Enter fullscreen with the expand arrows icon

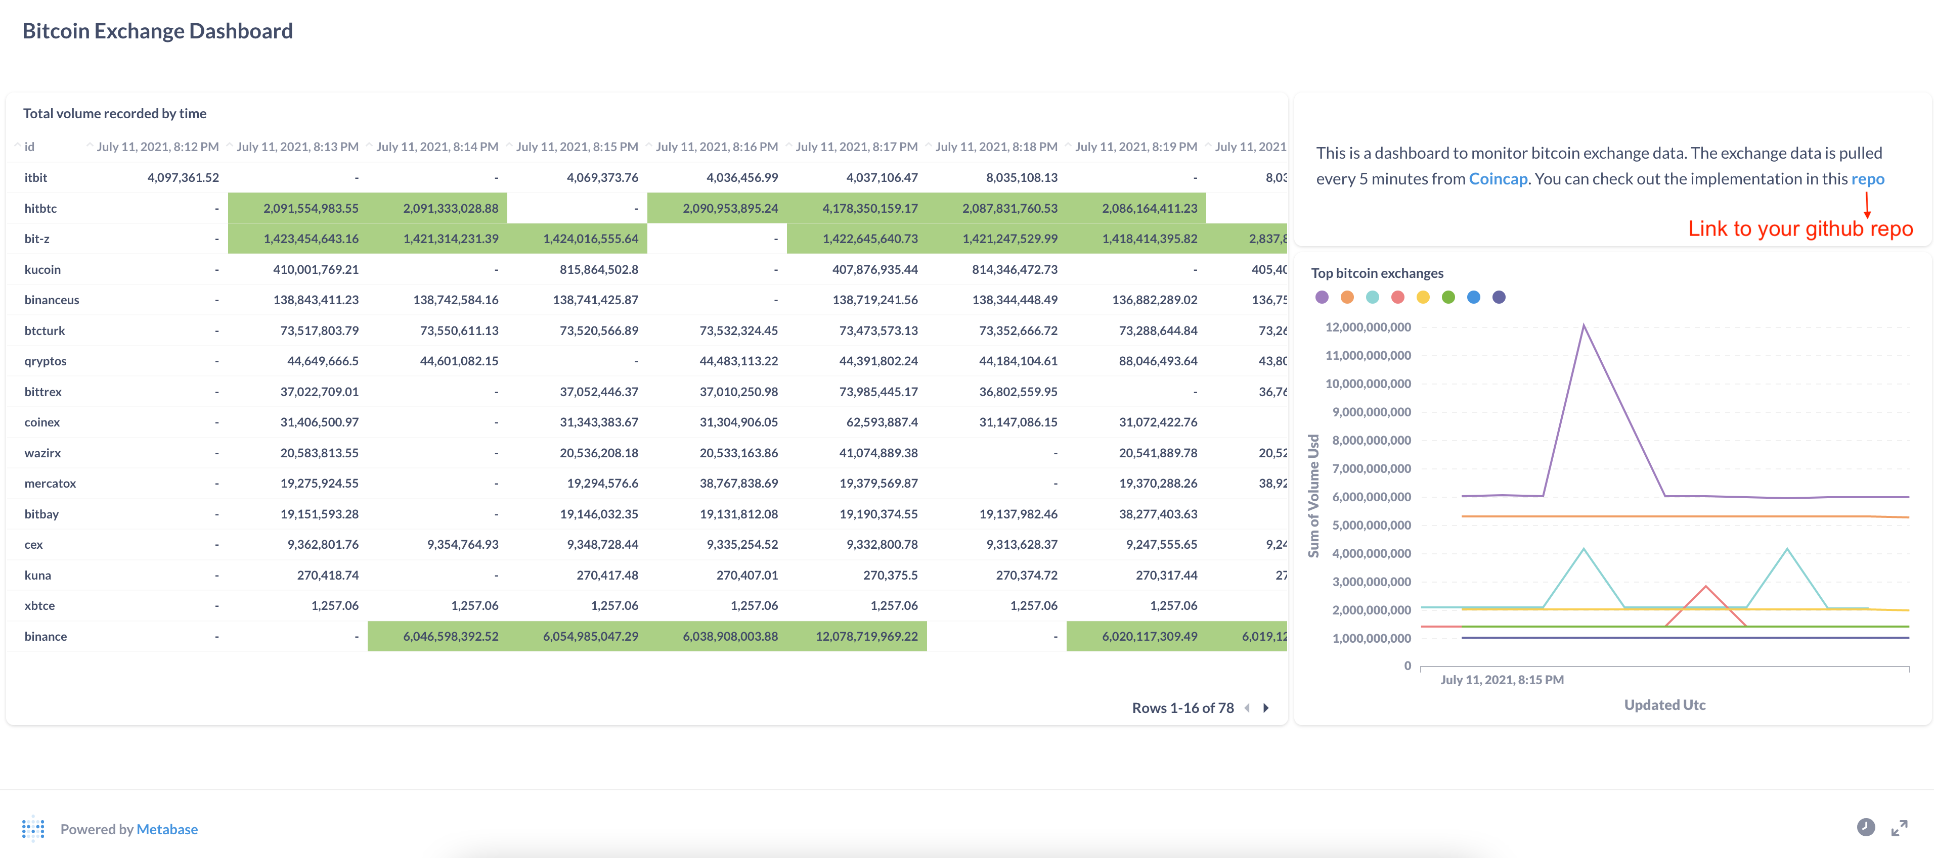pyautogui.click(x=1900, y=828)
